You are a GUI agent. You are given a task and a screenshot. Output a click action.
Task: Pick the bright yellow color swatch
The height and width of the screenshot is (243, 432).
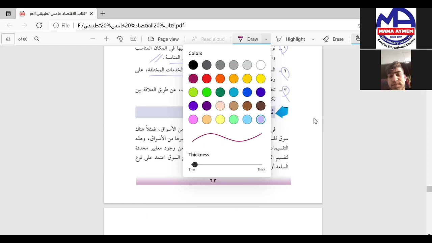click(x=261, y=79)
